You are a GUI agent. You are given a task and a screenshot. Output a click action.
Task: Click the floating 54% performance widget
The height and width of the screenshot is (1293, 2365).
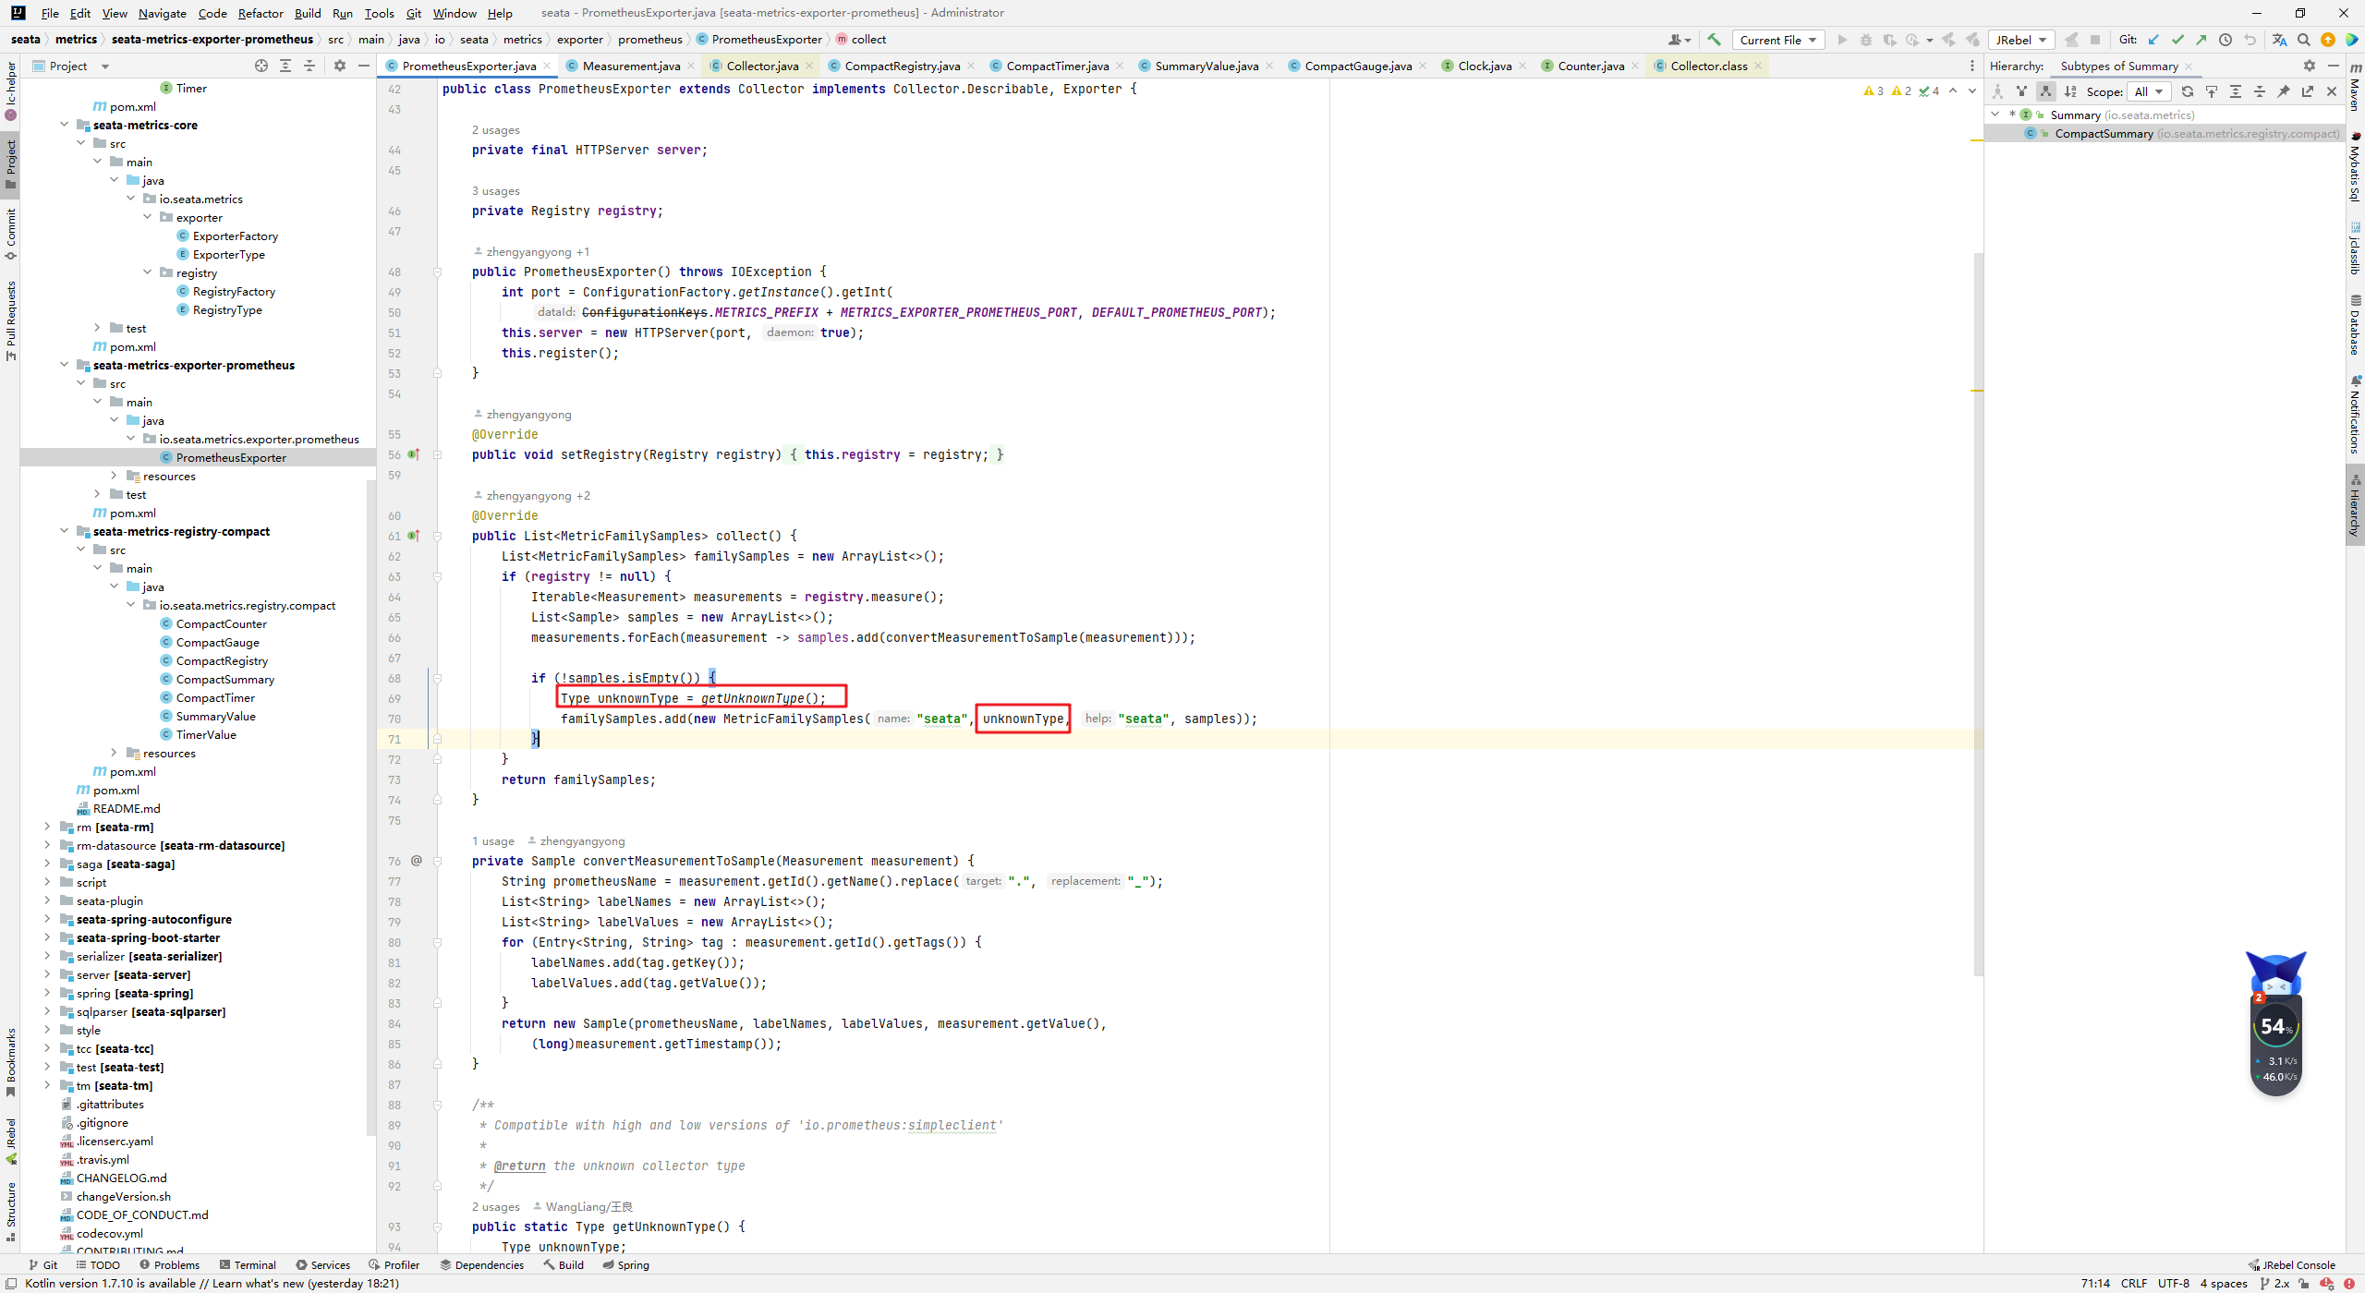click(2275, 1024)
